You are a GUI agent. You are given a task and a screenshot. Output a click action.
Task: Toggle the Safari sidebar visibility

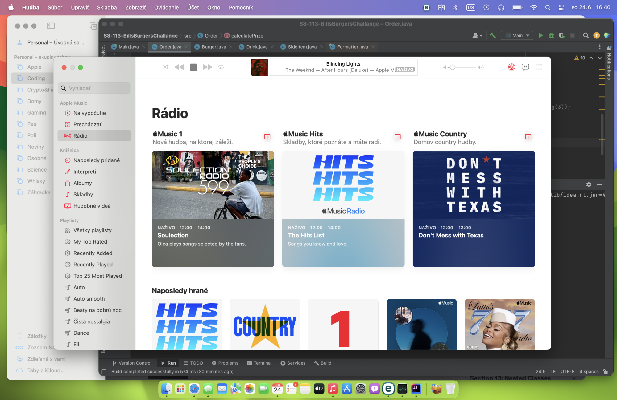[x=51, y=26]
